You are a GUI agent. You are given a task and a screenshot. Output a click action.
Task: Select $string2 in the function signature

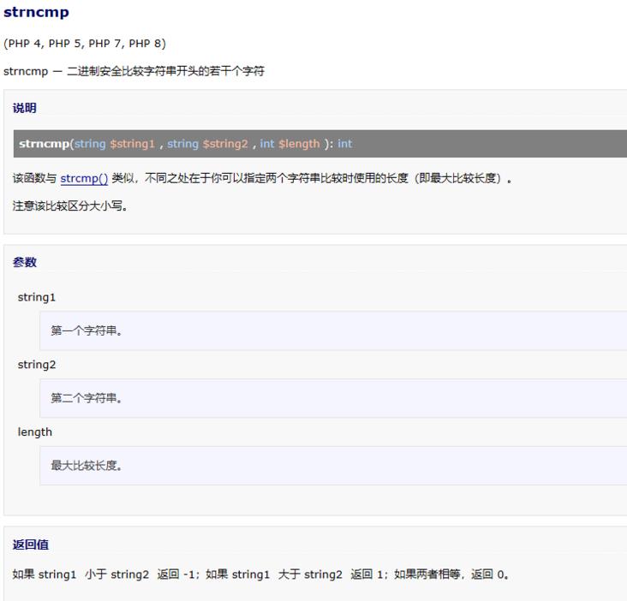(225, 144)
